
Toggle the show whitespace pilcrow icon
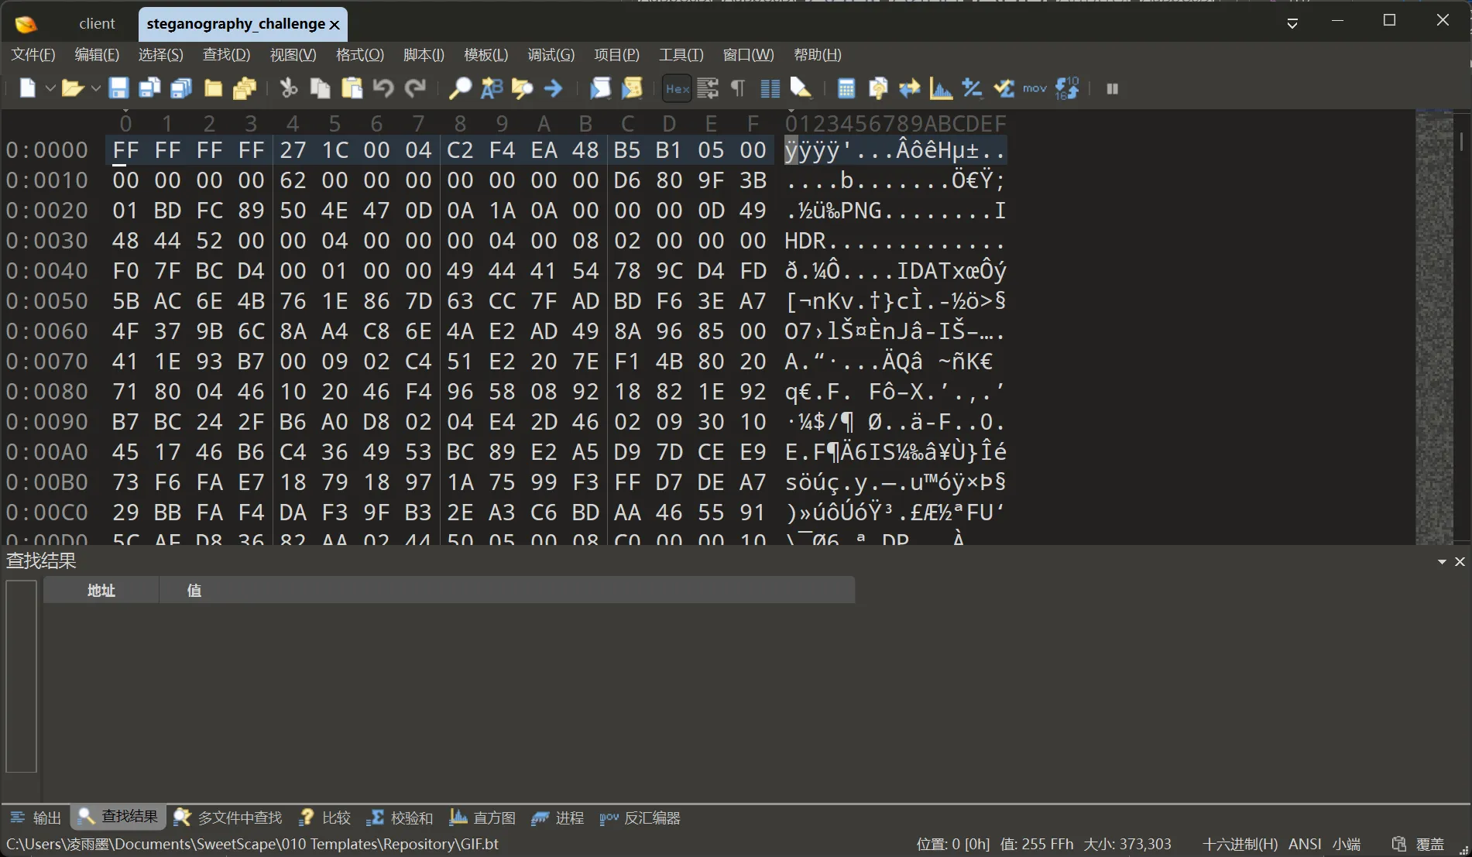tap(738, 88)
